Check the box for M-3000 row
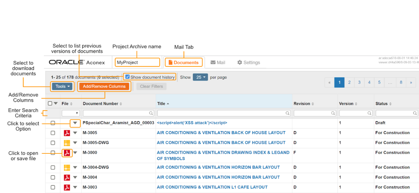The width and height of the screenshot is (419, 193). coord(53,153)
